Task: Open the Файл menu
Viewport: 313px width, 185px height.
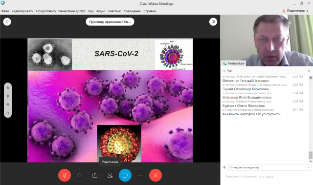Action: click(x=5, y=11)
